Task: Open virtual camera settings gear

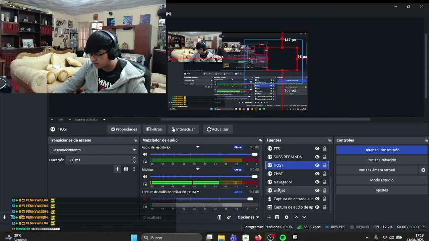Action: [x=423, y=170]
